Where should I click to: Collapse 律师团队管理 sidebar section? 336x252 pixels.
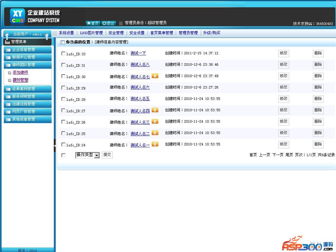pos(28,65)
